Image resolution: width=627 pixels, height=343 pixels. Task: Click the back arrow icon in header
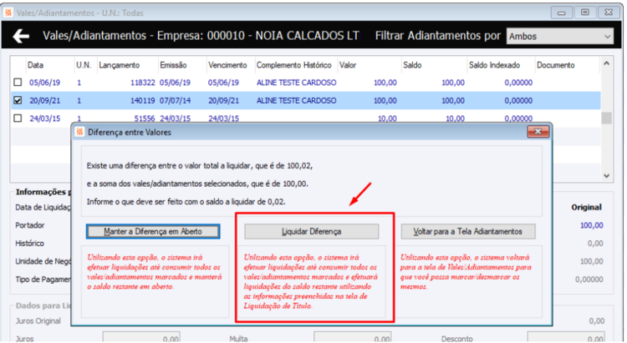click(21, 37)
